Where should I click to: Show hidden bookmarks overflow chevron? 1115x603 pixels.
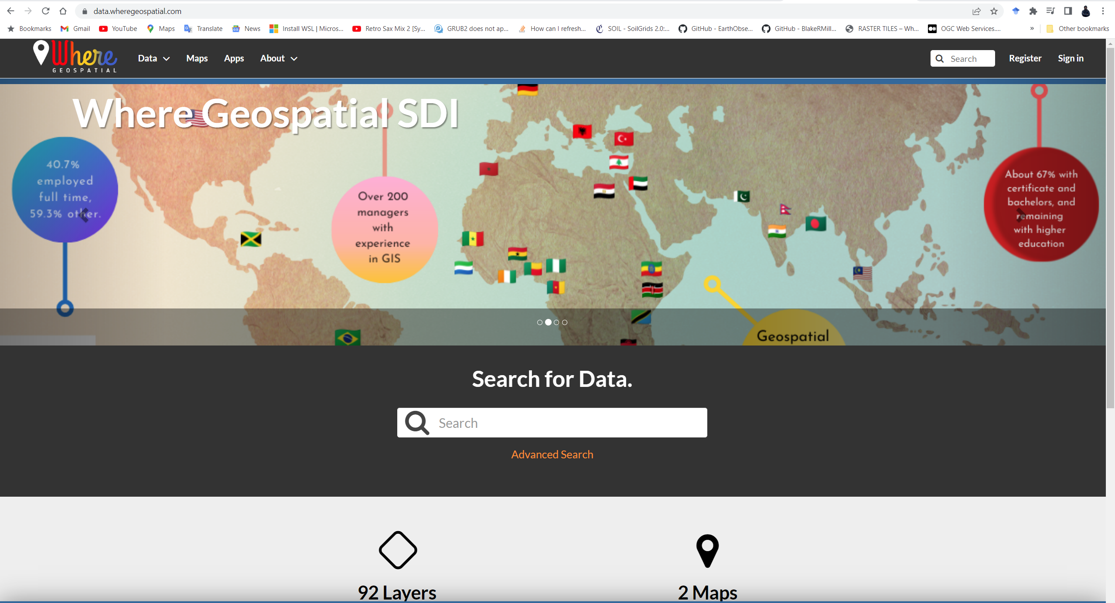1032,29
